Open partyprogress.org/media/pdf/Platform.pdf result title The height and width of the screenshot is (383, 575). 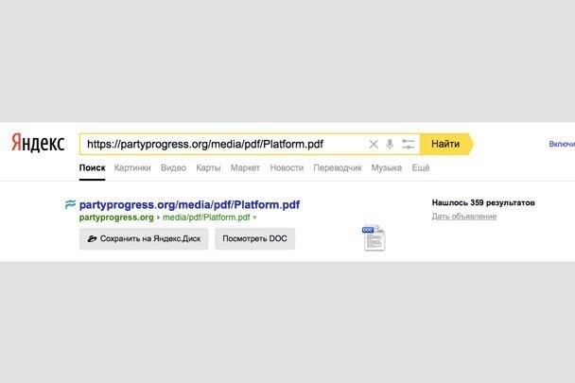pyautogui.click(x=189, y=204)
